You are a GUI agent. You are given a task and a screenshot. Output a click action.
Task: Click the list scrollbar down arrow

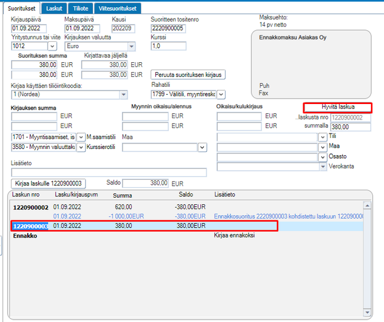tap(367, 312)
